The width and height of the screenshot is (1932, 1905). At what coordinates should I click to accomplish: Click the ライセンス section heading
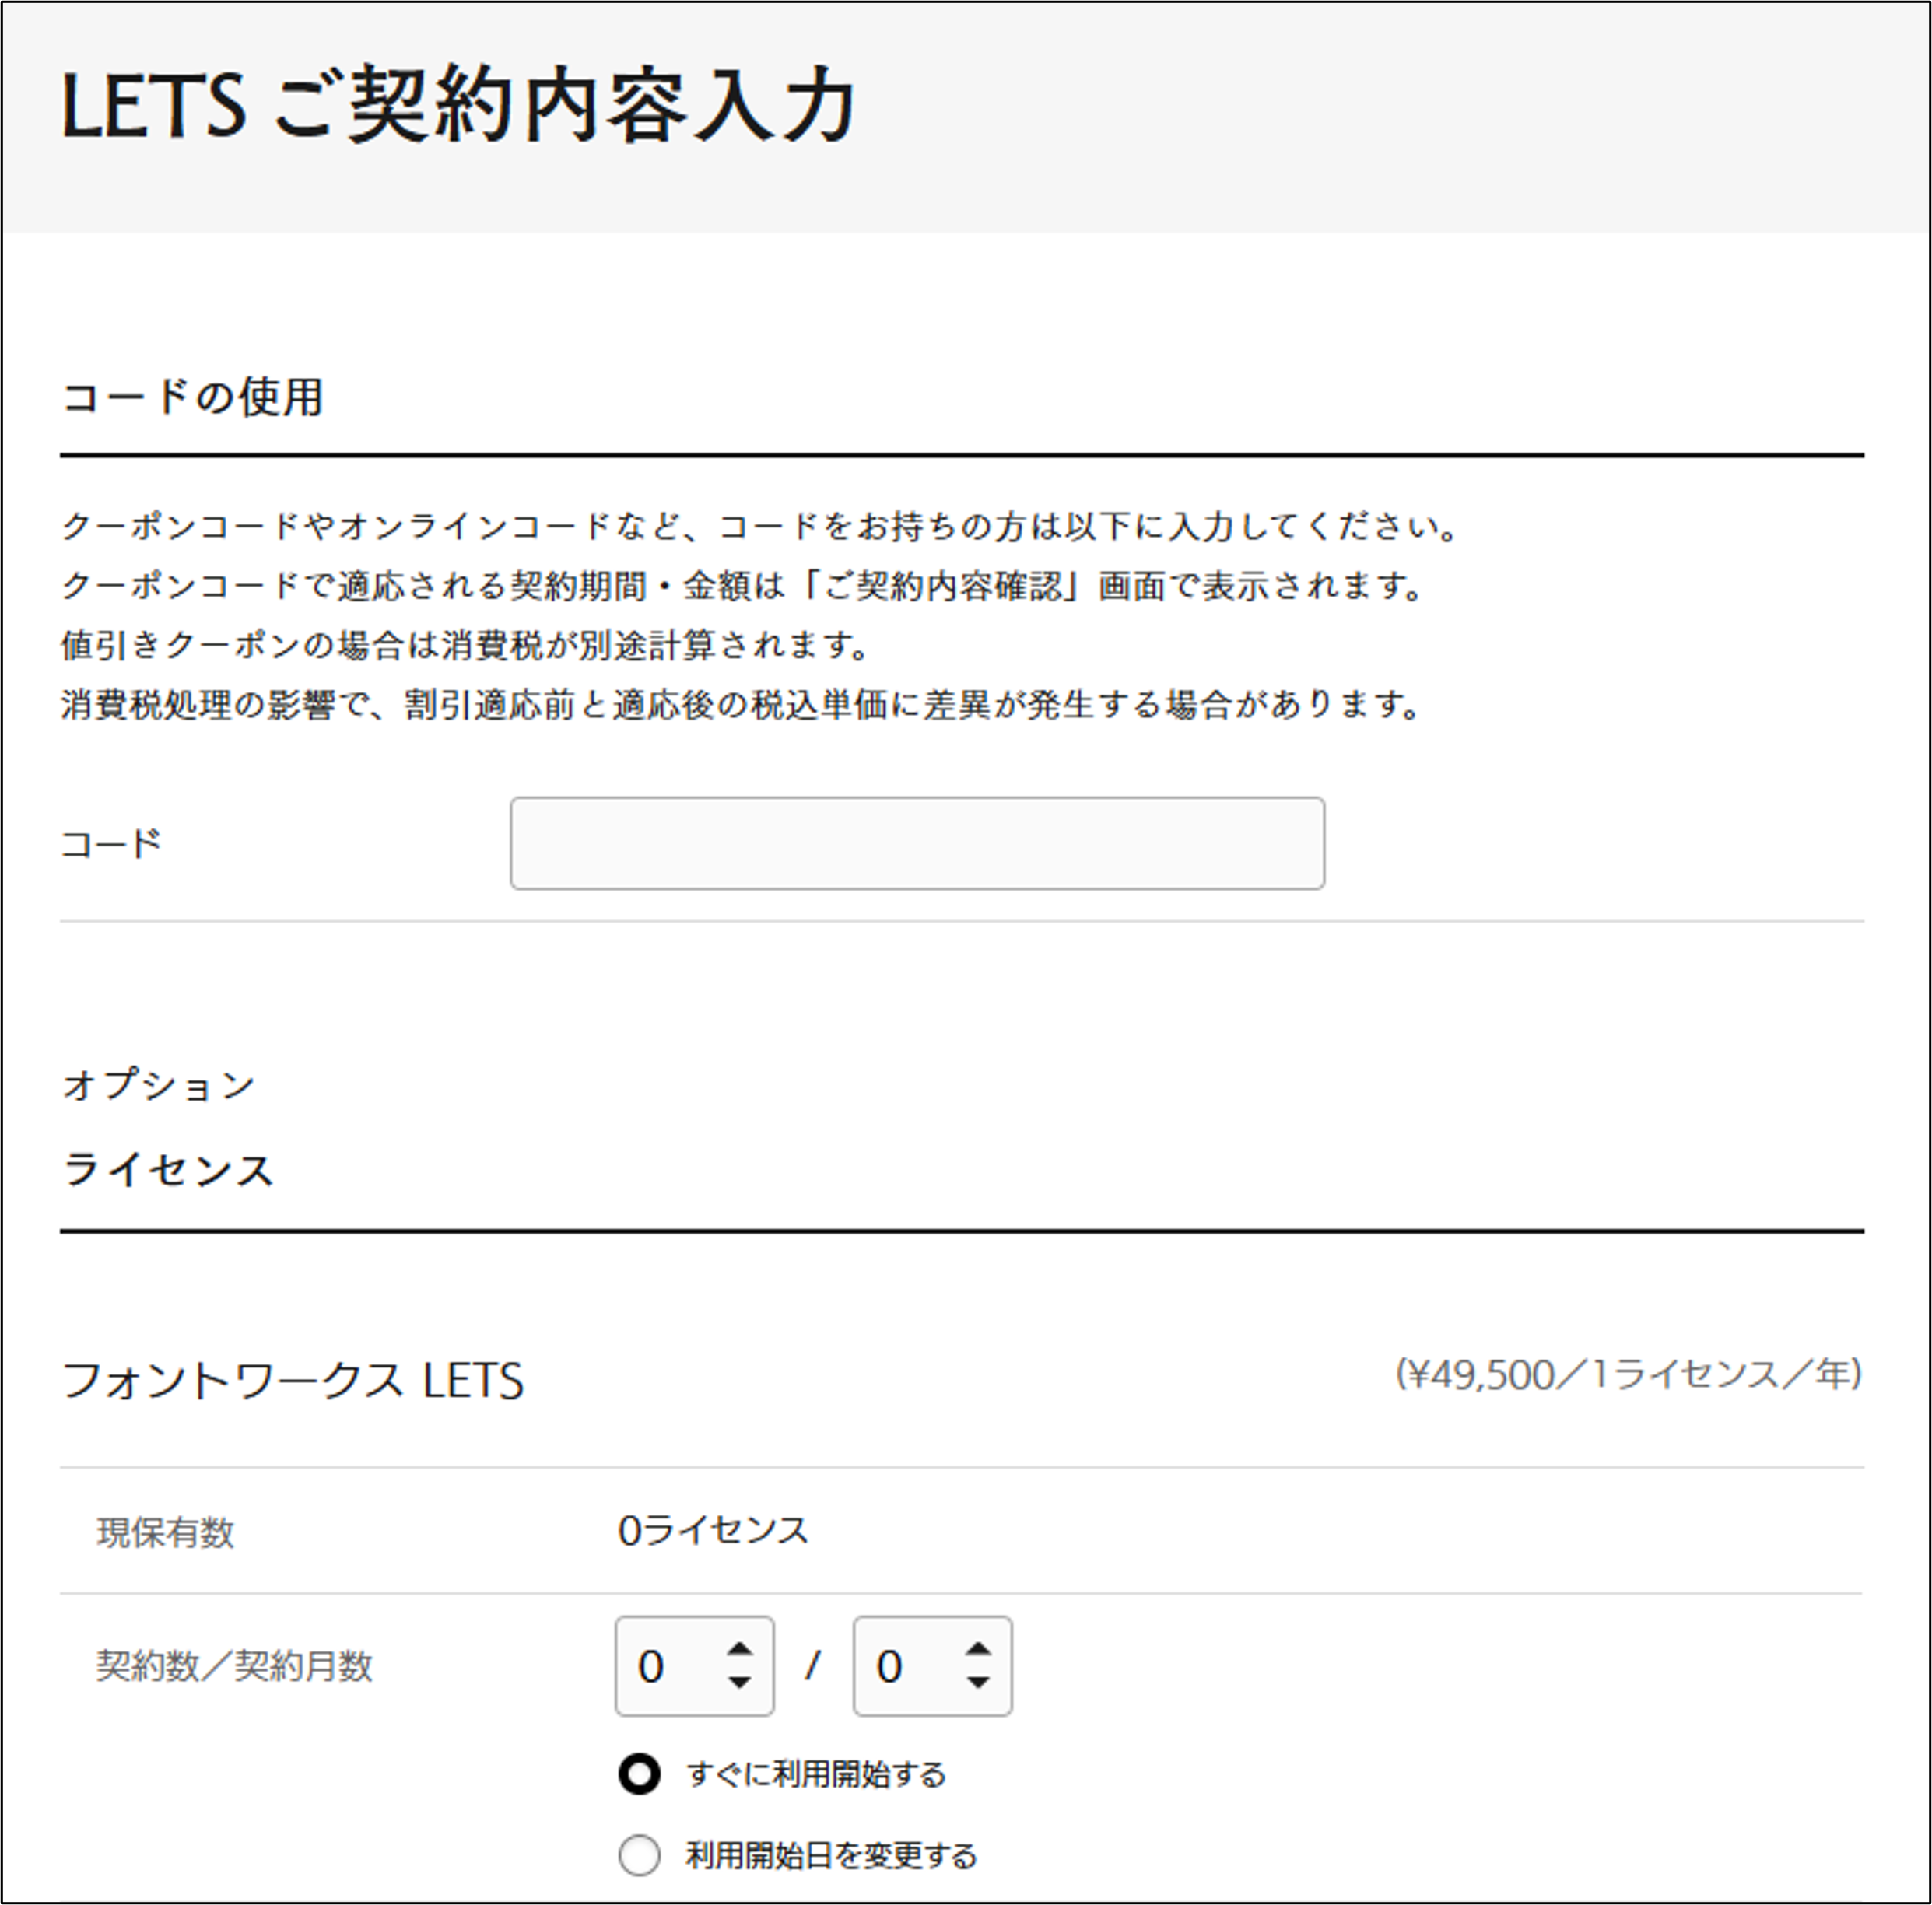(167, 1169)
